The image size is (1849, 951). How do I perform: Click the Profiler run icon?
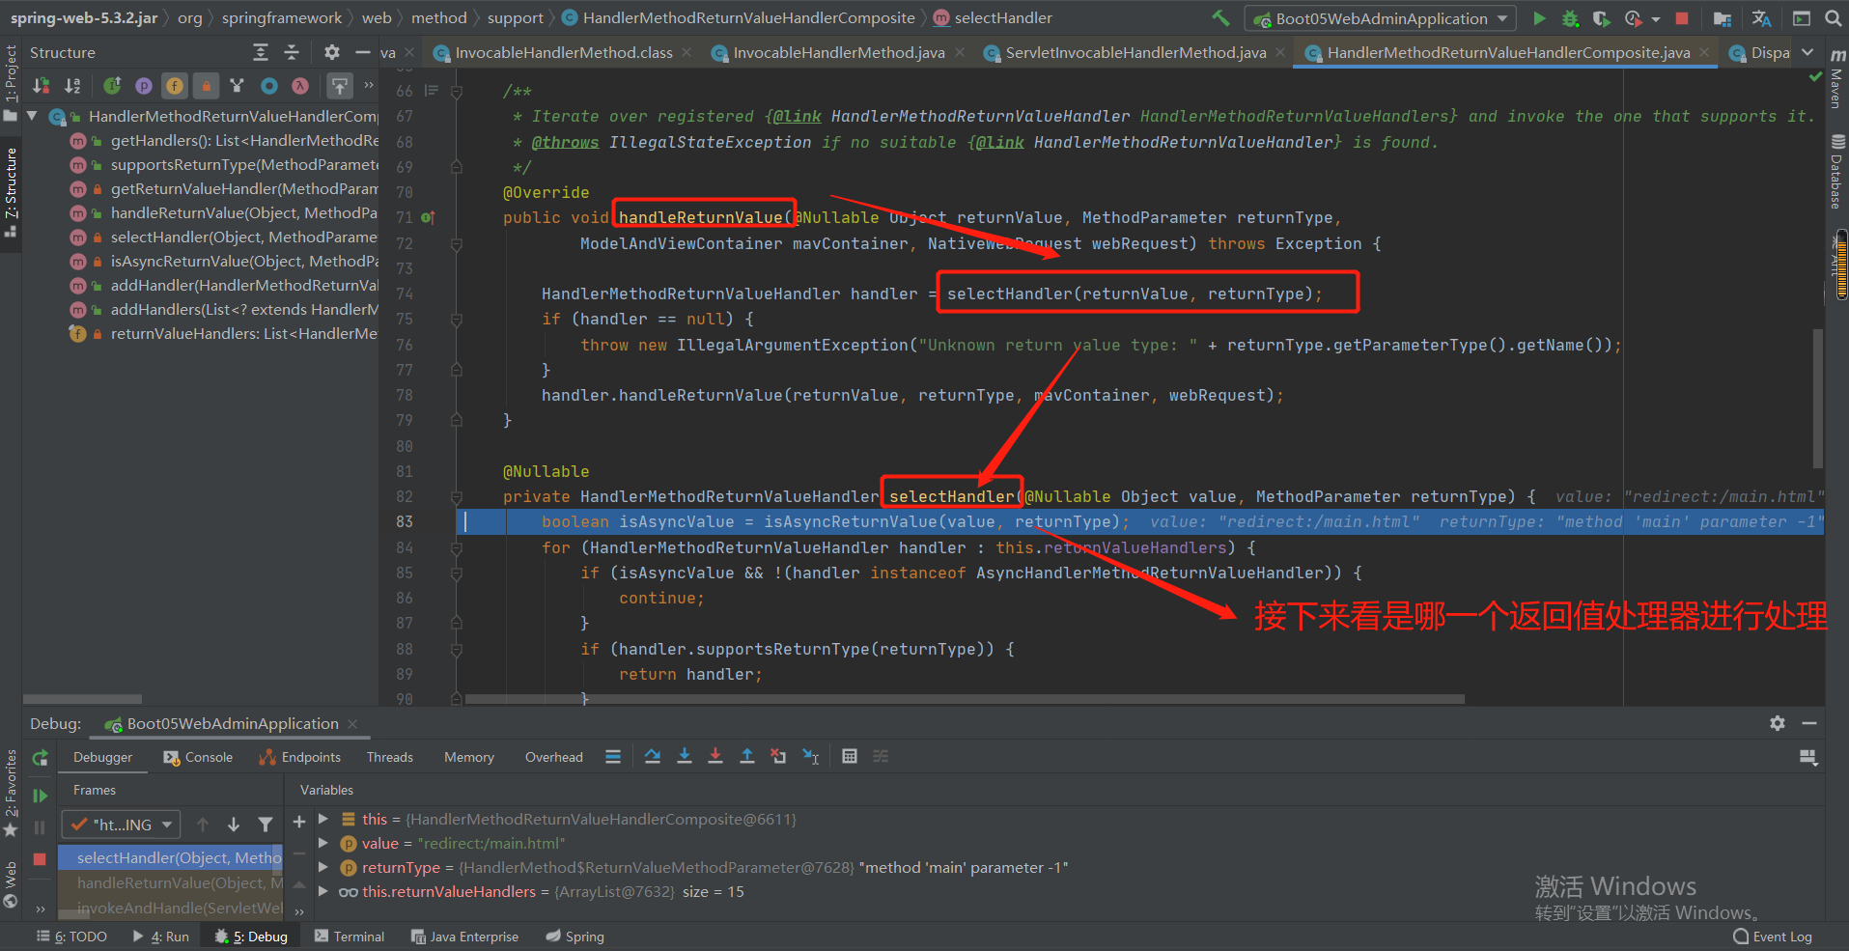pos(1634,18)
